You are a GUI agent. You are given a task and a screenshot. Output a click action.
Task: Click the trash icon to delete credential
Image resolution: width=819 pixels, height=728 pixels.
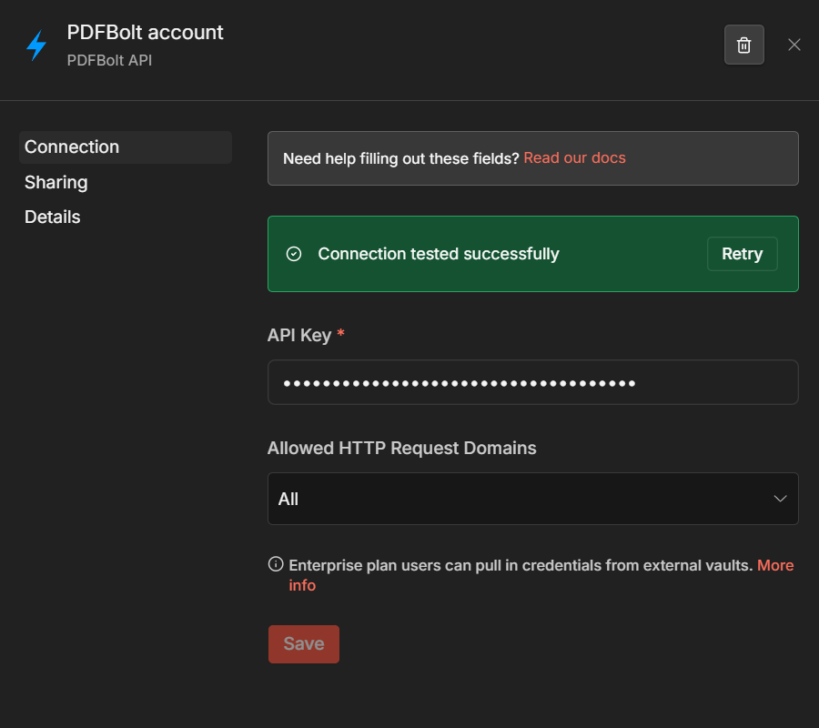(743, 45)
